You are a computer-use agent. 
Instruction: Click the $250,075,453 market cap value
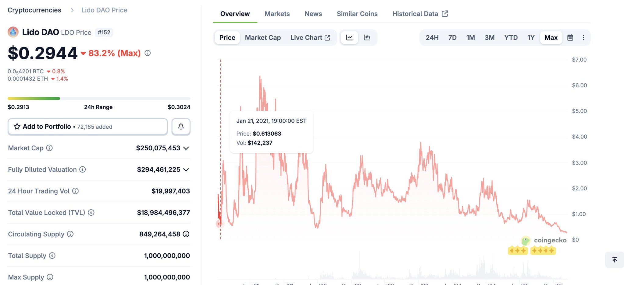(x=158, y=148)
